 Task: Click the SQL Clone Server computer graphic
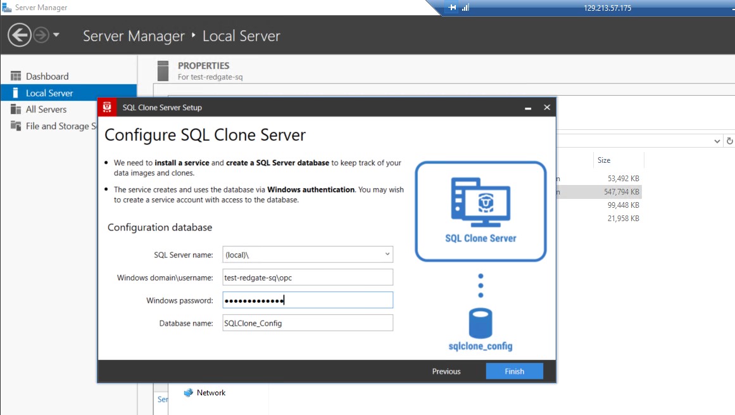(x=481, y=201)
